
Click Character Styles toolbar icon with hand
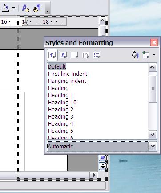pos(26,8)
